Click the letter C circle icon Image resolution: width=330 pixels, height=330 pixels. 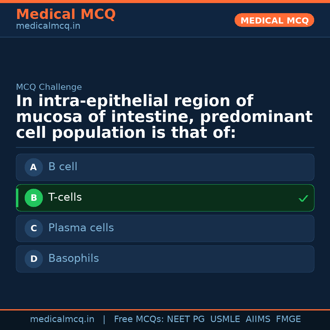34,228
